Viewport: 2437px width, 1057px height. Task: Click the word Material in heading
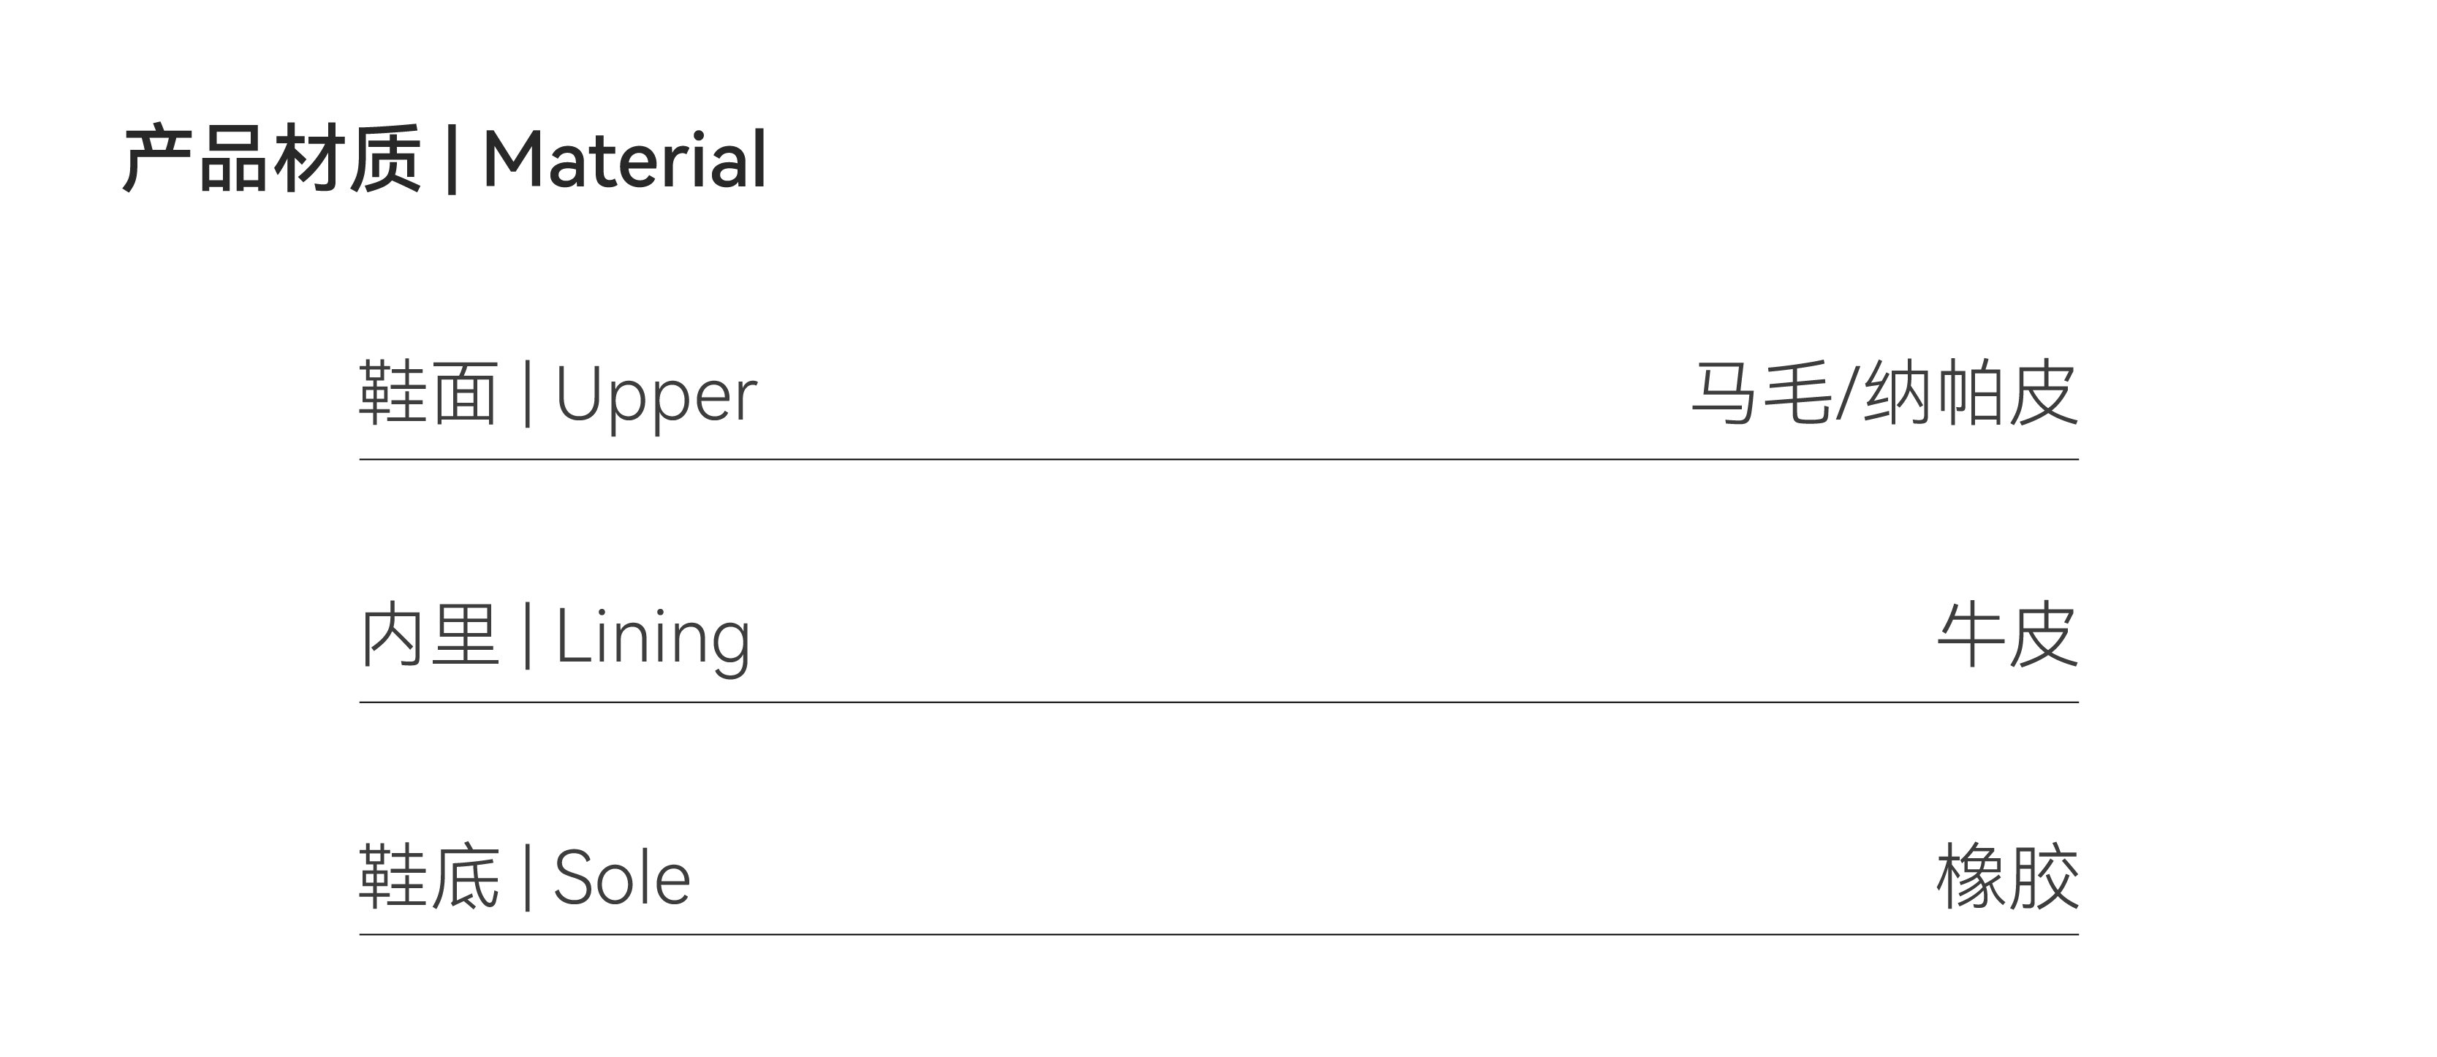point(624,160)
